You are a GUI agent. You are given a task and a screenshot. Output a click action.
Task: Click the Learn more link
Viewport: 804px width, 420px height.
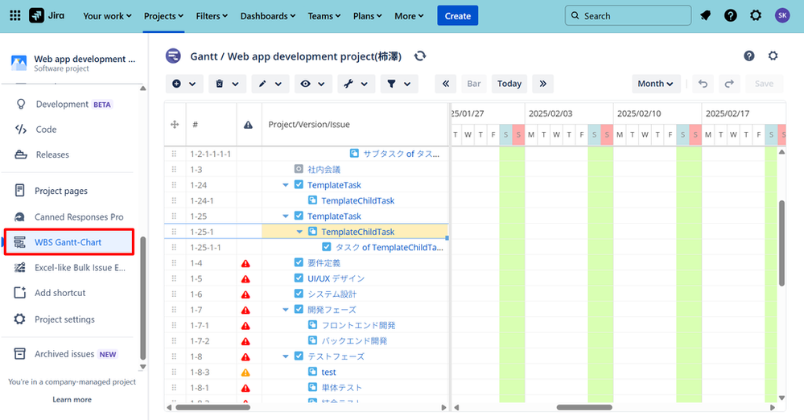point(72,400)
